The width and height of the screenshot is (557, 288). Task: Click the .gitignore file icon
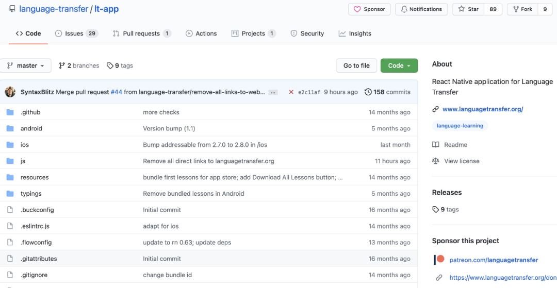pos(10,275)
